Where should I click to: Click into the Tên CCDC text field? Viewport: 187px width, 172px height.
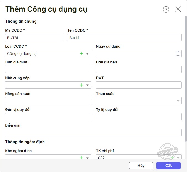124,38
